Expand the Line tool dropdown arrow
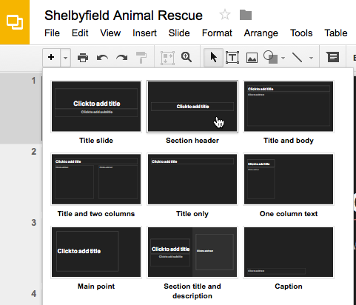 point(311,58)
